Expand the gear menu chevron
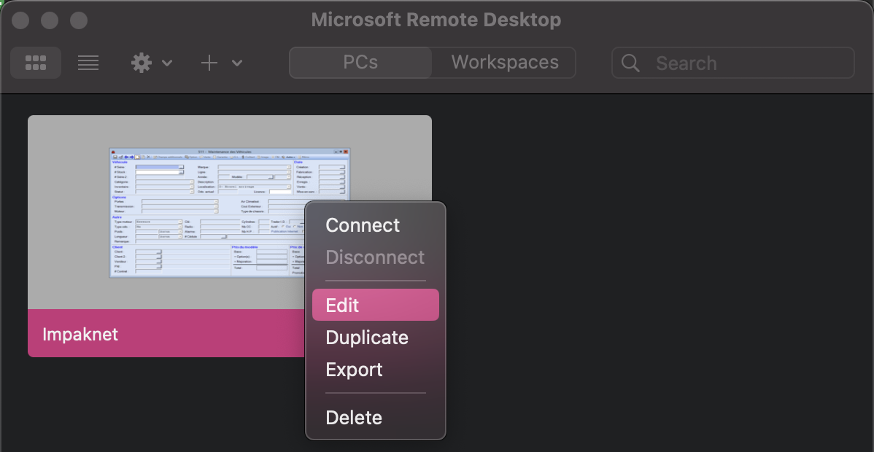The image size is (874, 452). tap(166, 63)
